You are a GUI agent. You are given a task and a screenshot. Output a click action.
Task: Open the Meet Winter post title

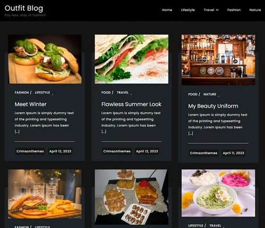[30, 104]
